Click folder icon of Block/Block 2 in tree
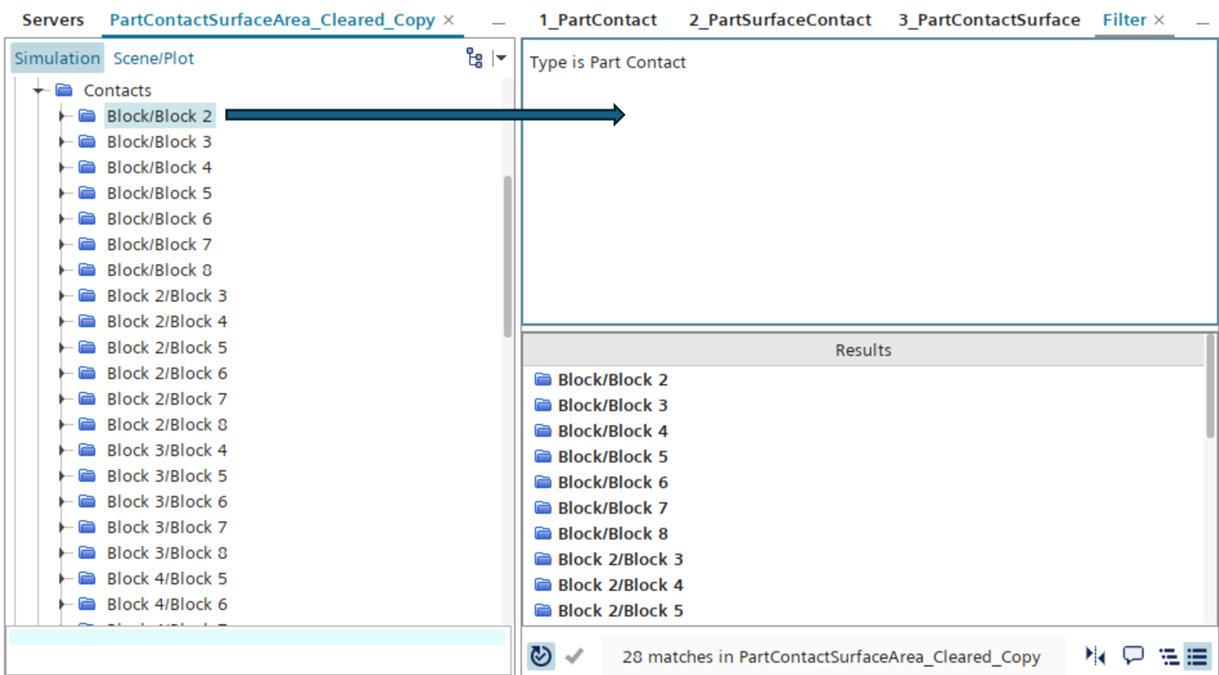 click(x=87, y=116)
